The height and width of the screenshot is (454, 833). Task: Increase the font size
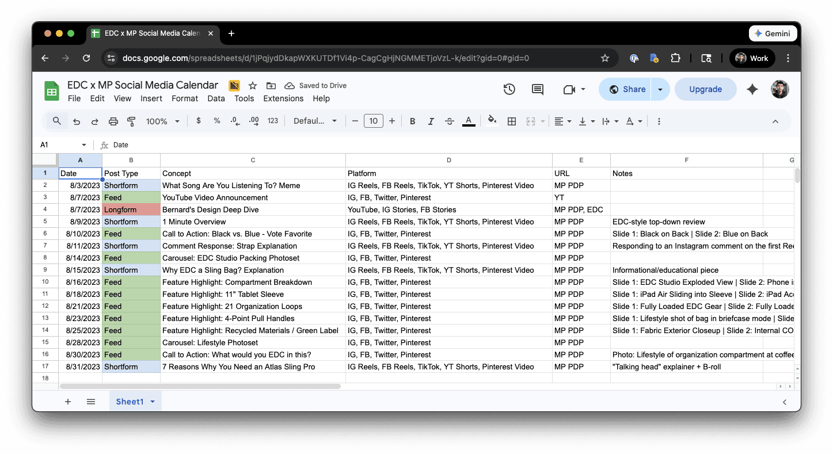pos(392,121)
